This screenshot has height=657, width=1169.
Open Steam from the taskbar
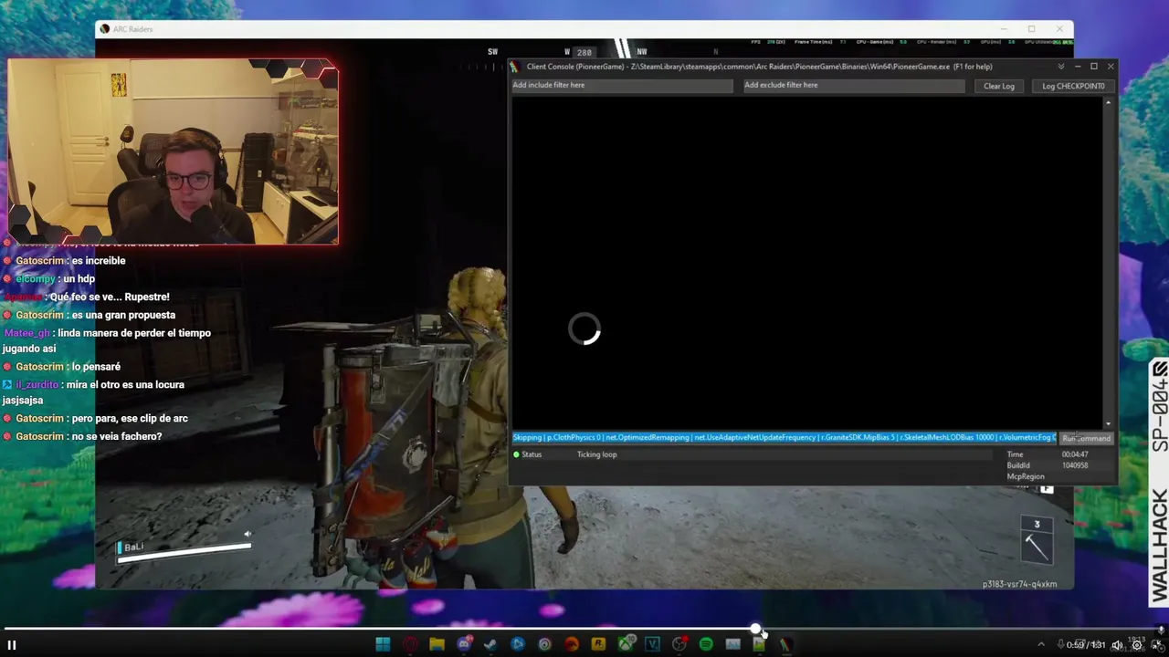(490, 644)
